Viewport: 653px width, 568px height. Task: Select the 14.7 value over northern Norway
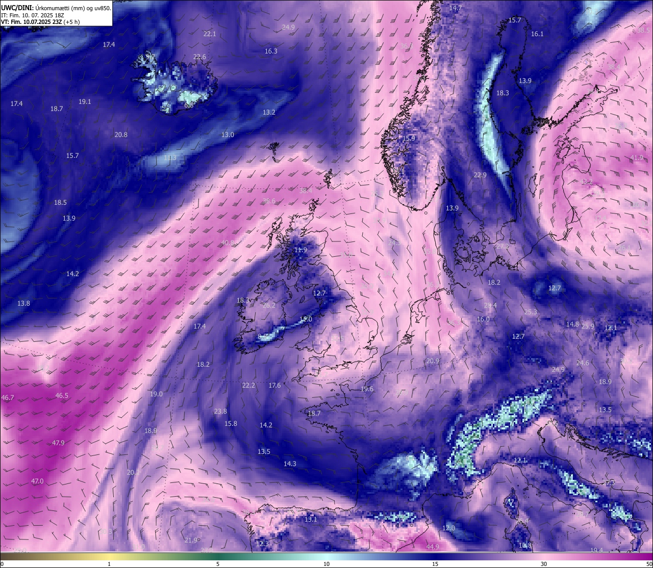[456, 8]
